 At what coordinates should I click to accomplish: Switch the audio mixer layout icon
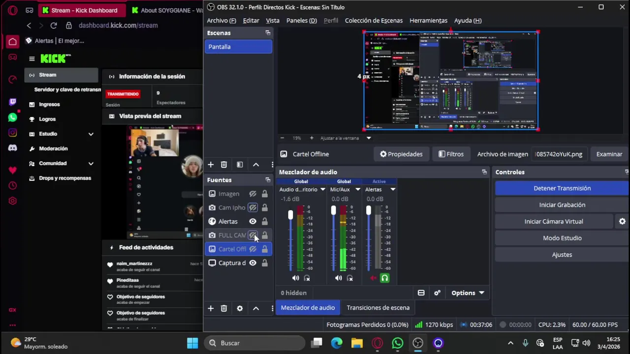click(421, 293)
